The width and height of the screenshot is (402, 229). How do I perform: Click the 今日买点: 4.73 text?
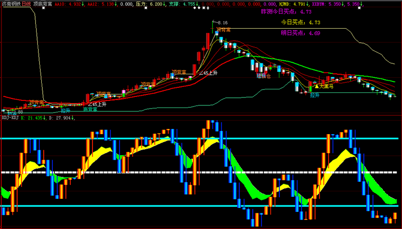[300, 22]
